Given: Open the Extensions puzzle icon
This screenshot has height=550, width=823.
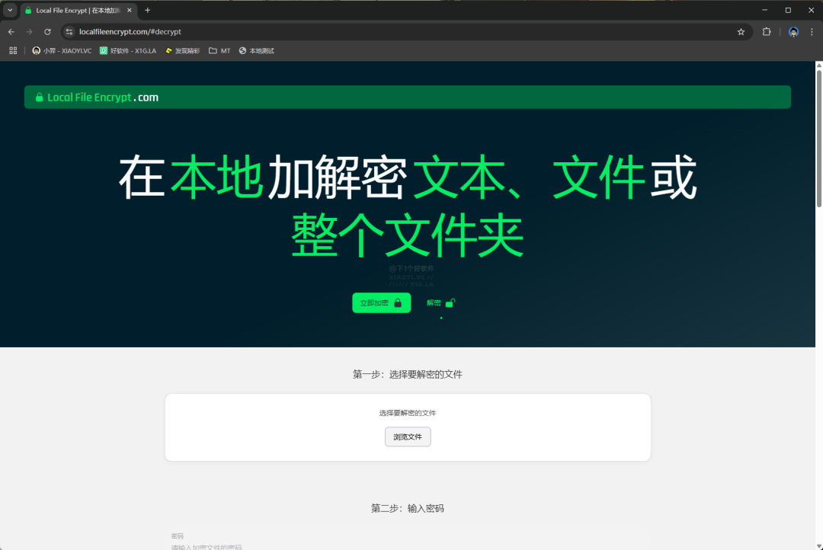Looking at the screenshot, I should click(x=767, y=31).
